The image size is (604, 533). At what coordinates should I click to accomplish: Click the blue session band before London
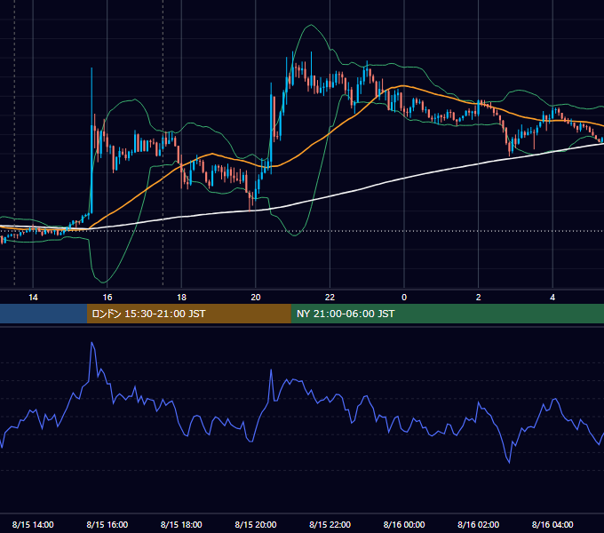(44, 314)
